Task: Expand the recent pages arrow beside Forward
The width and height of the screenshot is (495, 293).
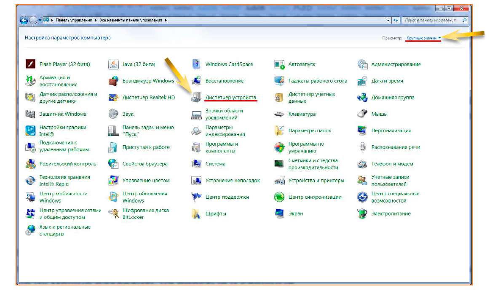Action: [x=40, y=20]
